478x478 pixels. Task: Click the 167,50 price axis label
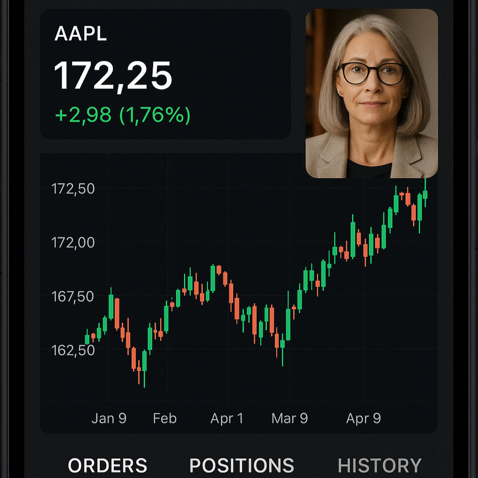point(73,296)
